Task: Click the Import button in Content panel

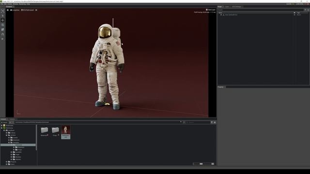Action: [4, 122]
